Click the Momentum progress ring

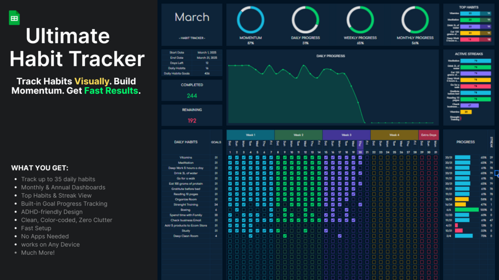pos(250,20)
